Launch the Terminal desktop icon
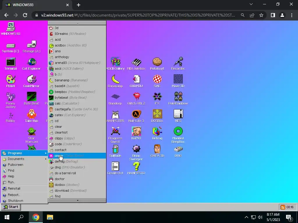Image resolution: width=298 pixels, height=223 pixels. pos(10,64)
